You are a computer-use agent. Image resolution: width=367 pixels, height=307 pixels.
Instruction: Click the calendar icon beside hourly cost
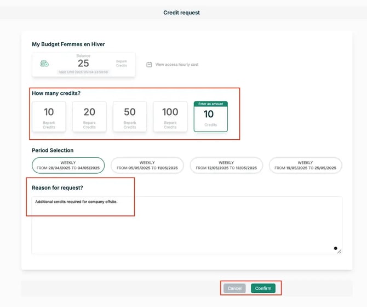pyautogui.click(x=149, y=65)
